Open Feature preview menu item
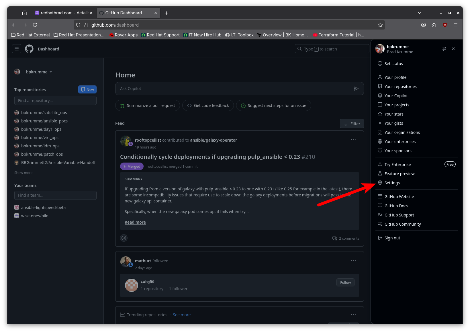470x332 pixels. [417, 173]
